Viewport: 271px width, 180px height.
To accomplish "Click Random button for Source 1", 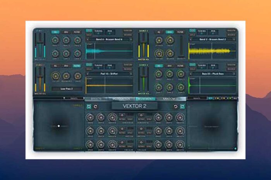I will point(128,31).
